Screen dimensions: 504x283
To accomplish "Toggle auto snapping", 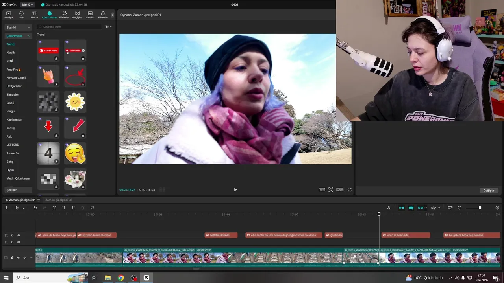I will 411,208.
